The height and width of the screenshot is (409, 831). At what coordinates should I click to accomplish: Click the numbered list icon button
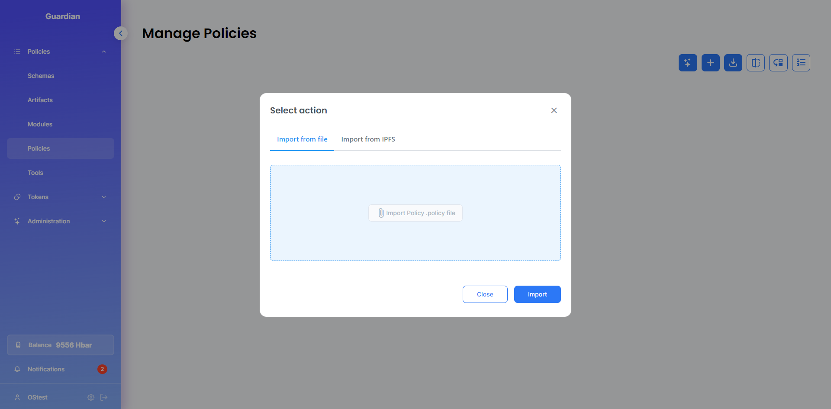pos(801,63)
